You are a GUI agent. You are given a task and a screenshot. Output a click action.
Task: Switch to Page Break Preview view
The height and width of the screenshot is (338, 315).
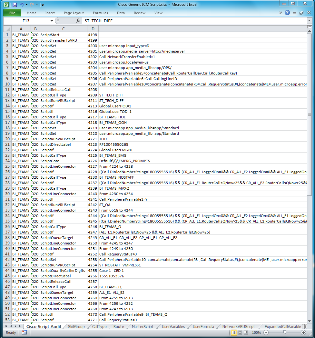coord(246,333)
